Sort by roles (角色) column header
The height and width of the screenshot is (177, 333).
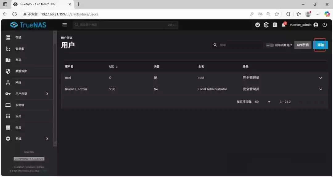[245, 67]
